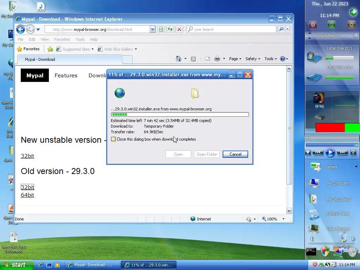
Task: Click the download progress bar
Action: [x=180, y=114]
